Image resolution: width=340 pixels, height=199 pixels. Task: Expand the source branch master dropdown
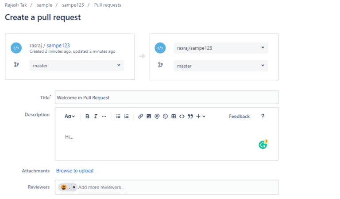pyautogui.click(x=77, y=66)
